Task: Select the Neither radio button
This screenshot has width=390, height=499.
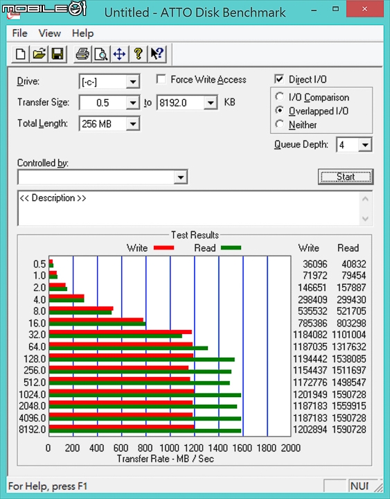Action: [x=280, y=124]
